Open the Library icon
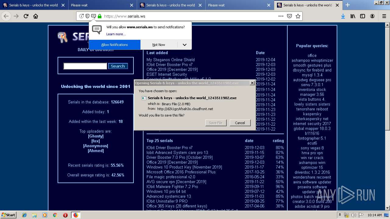 point(353,16)
